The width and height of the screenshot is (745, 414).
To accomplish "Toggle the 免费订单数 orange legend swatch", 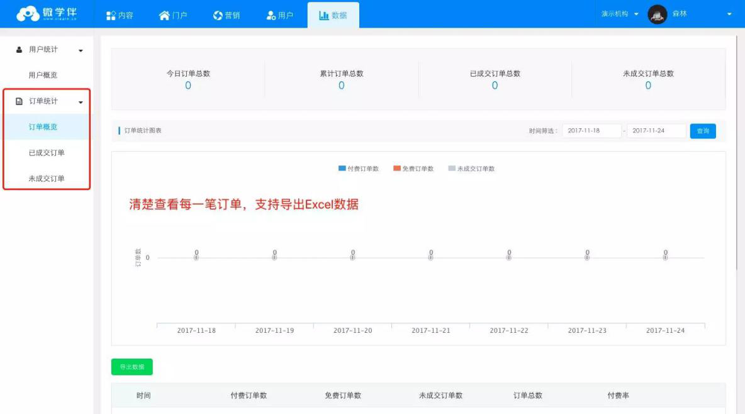I will pyautogui.click(x=397, y=168).
